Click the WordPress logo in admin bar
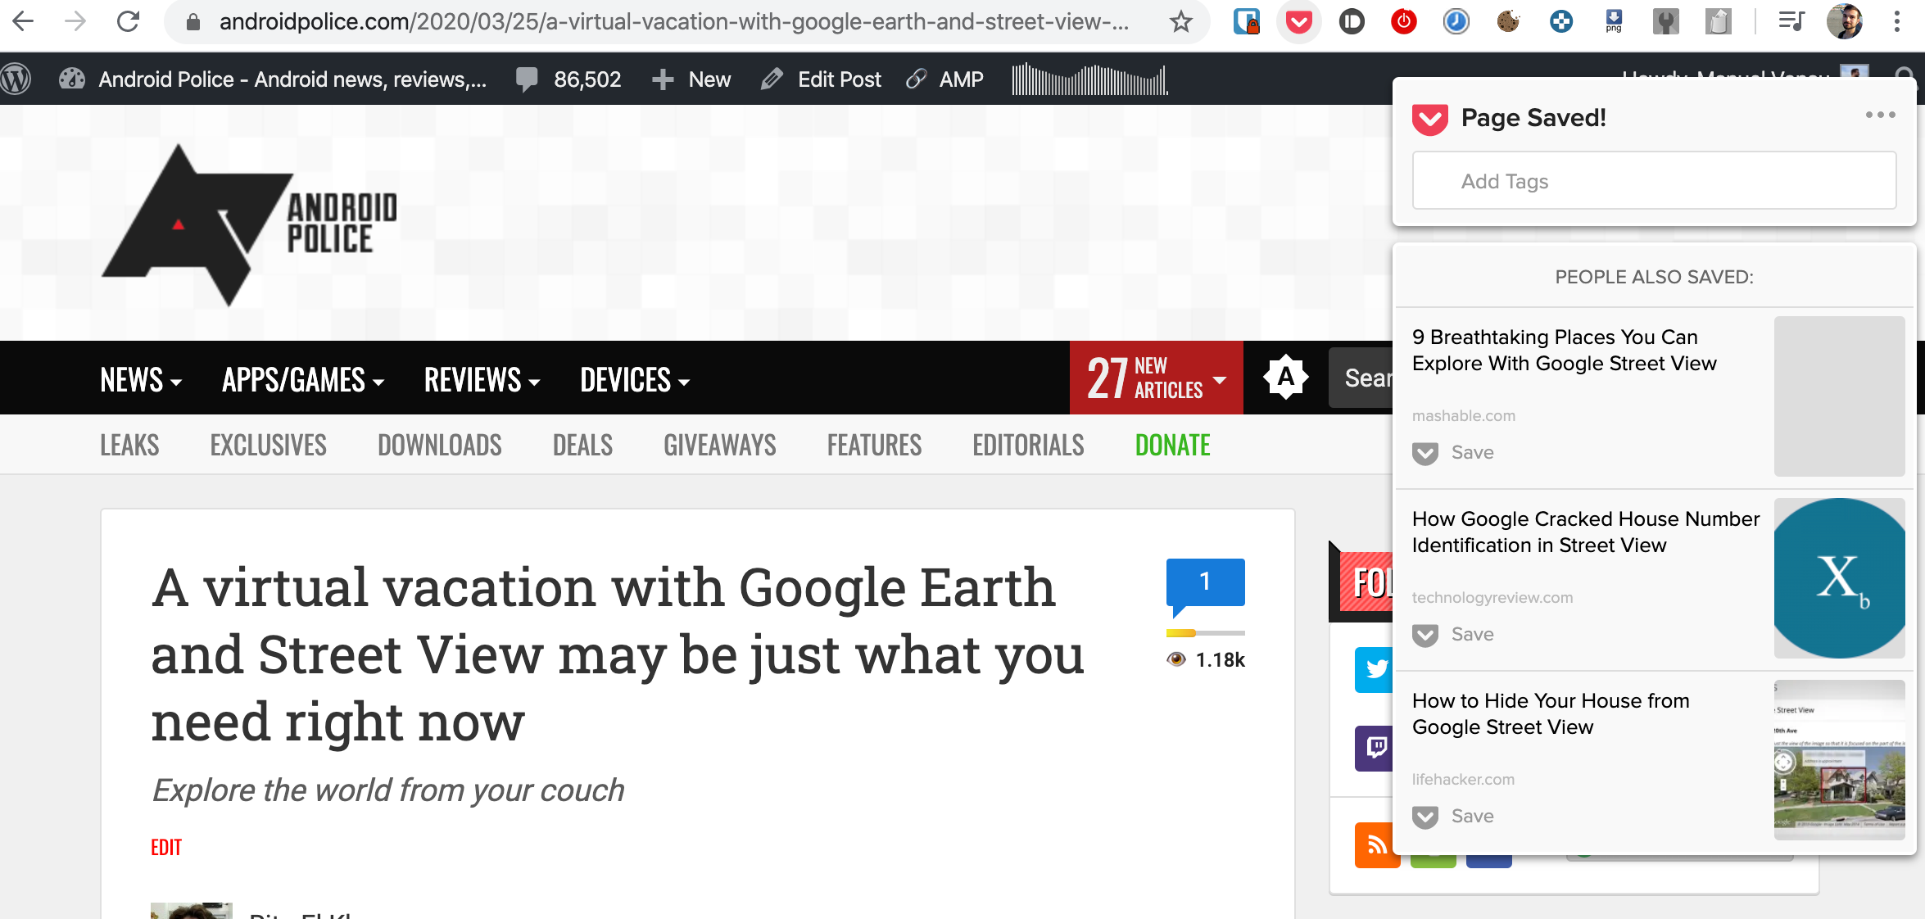 (x=16, y=79)
